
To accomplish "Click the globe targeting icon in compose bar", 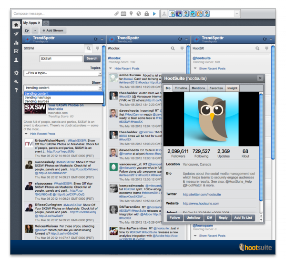I will pos(139,14).
